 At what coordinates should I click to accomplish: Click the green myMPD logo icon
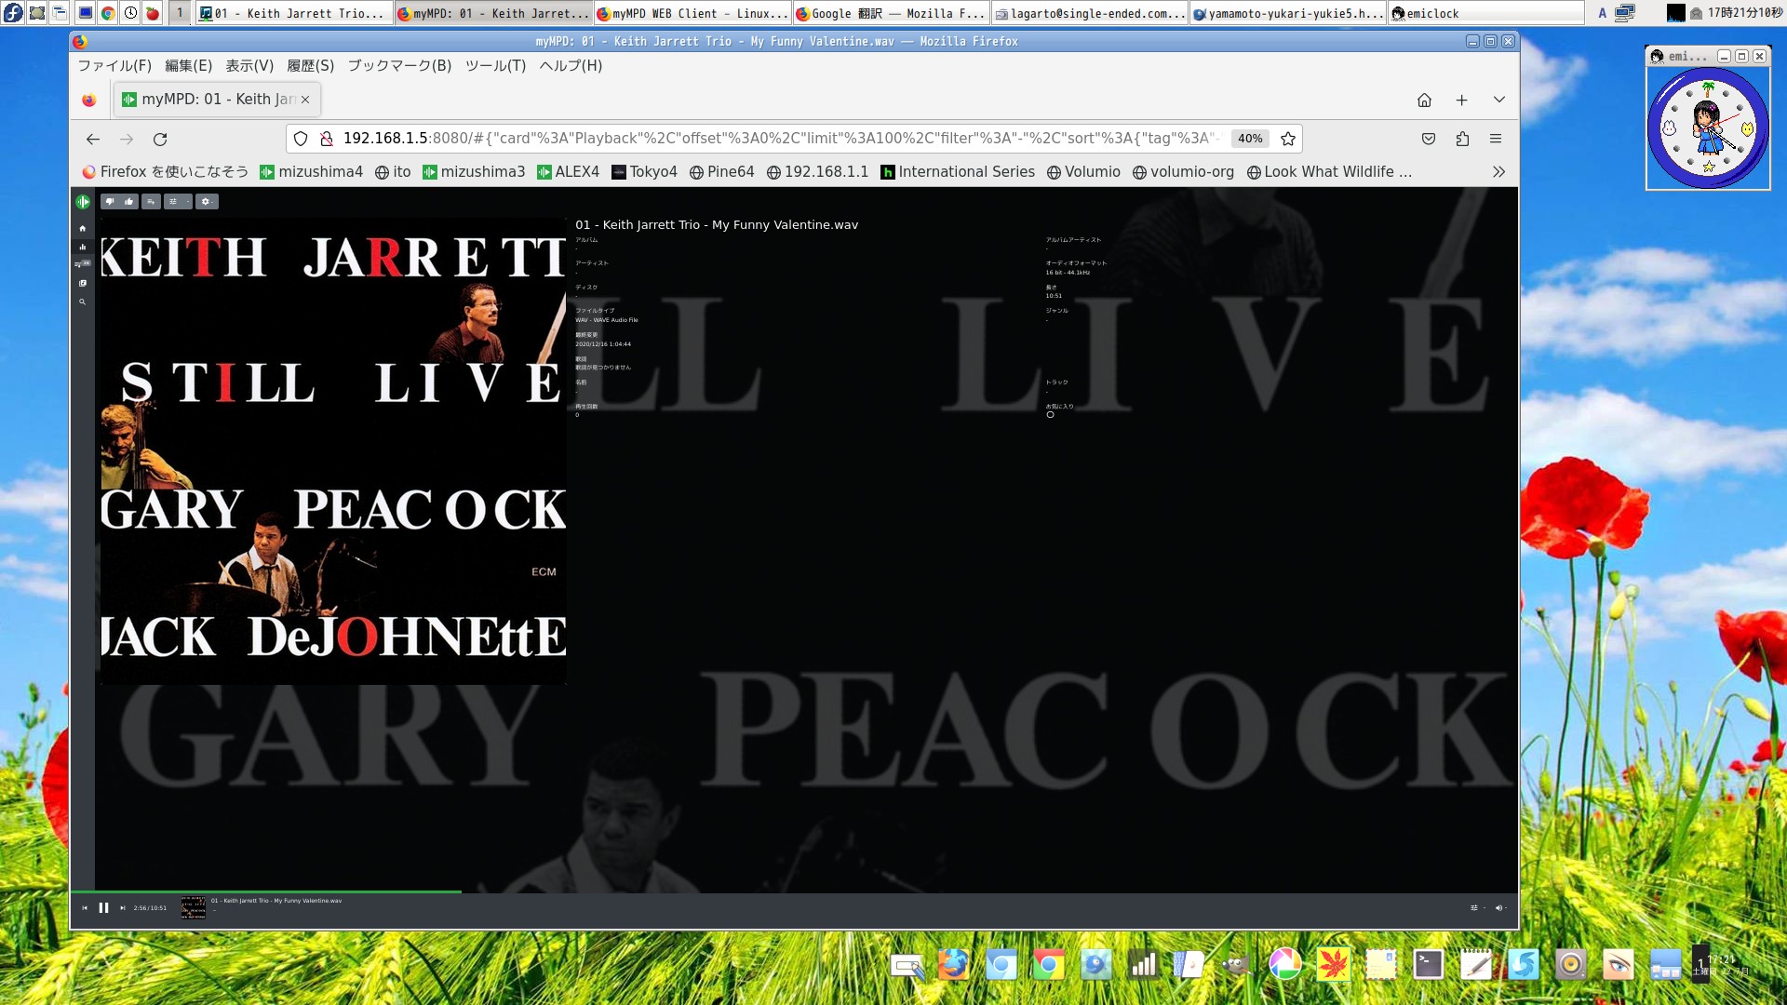[x=83, y=202]
